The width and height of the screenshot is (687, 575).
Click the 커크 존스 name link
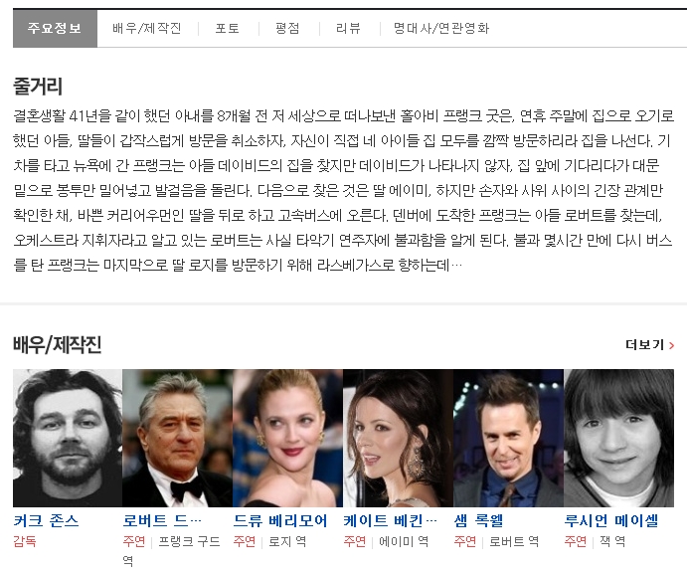tap(46, 520)
